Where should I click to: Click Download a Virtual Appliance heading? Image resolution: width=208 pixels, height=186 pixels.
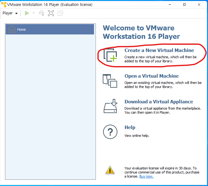pyautogui.click(x=159, y=102)
